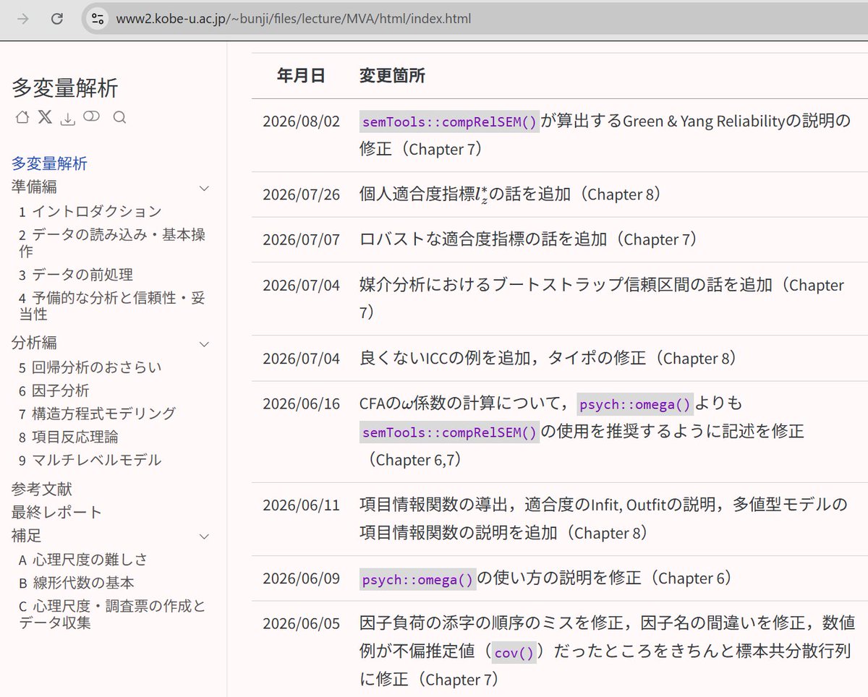Click the date 2026/07/07
The image size is (868, 697).
(301, 239)
